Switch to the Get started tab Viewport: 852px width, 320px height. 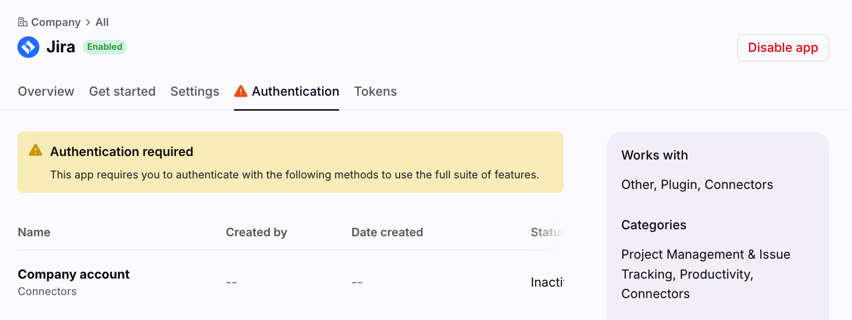(122, 92)
